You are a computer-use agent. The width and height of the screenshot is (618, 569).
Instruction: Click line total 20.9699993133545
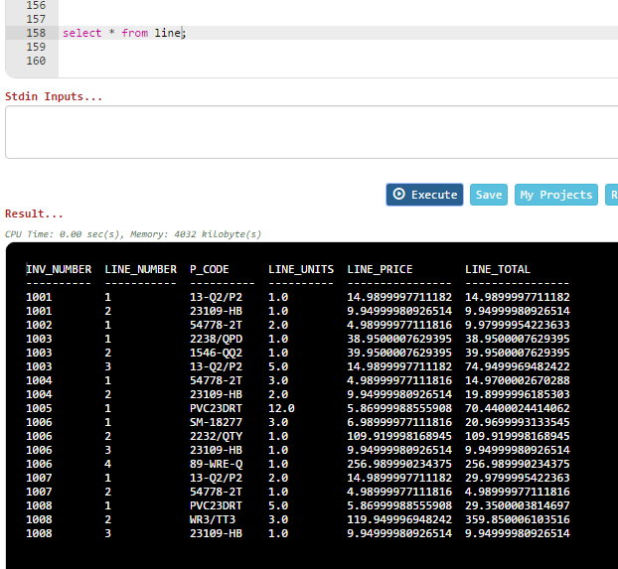[518, 422]
